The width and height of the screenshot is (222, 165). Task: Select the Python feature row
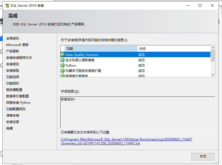click(x=136, y=65)
